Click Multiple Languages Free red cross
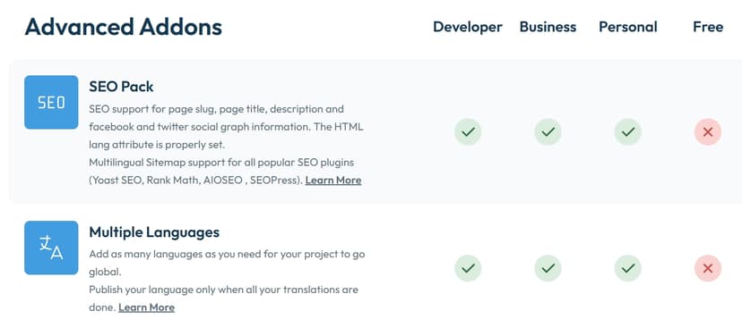 tap(708, 268)
